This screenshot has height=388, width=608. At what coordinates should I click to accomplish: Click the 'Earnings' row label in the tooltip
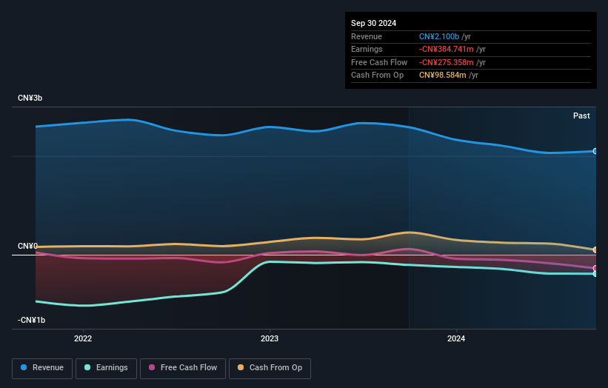[367, 49]
